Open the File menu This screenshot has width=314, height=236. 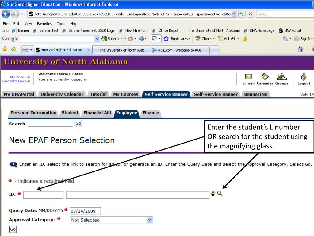(6, 23)
